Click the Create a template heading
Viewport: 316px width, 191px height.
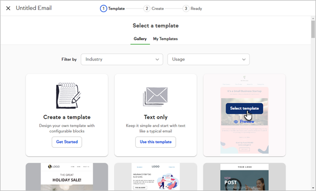click(67, 117)
